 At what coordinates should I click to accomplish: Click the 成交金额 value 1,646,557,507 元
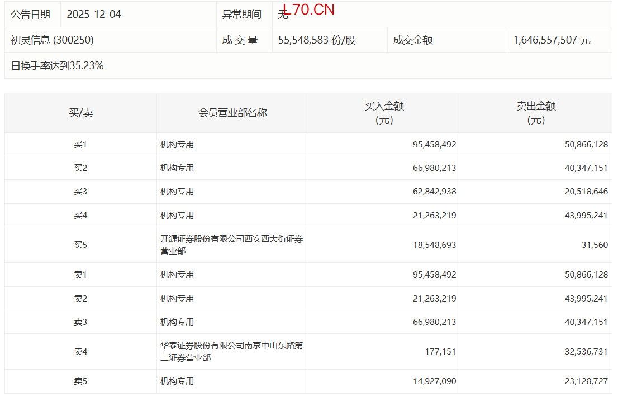(552, 40)
